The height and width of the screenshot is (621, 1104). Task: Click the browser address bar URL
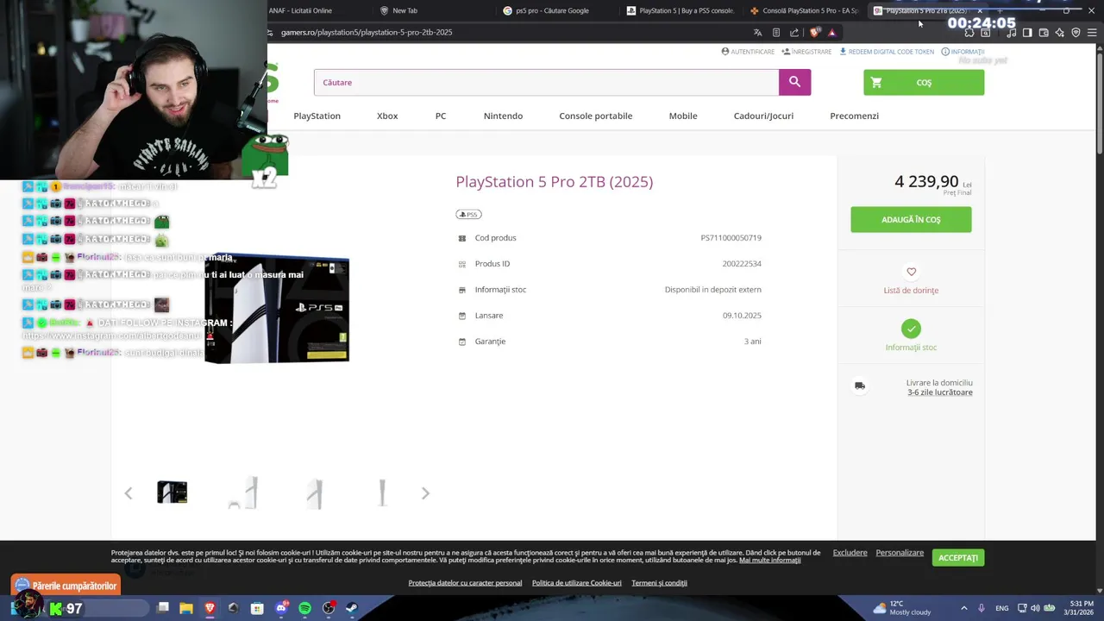(367, 33)
